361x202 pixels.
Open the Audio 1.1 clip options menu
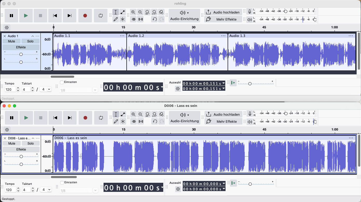point(122,36)
